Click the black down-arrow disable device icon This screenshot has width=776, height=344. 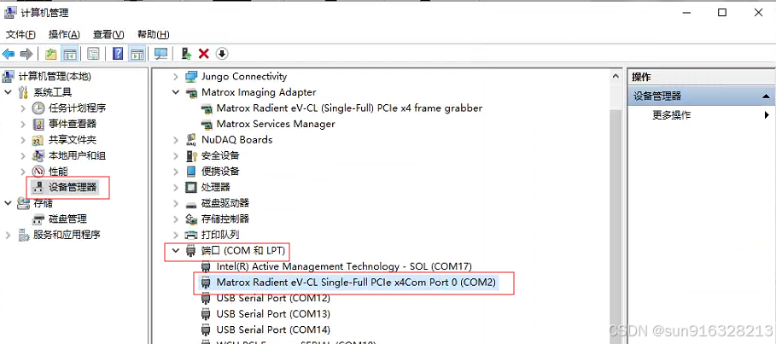[222, 54]
